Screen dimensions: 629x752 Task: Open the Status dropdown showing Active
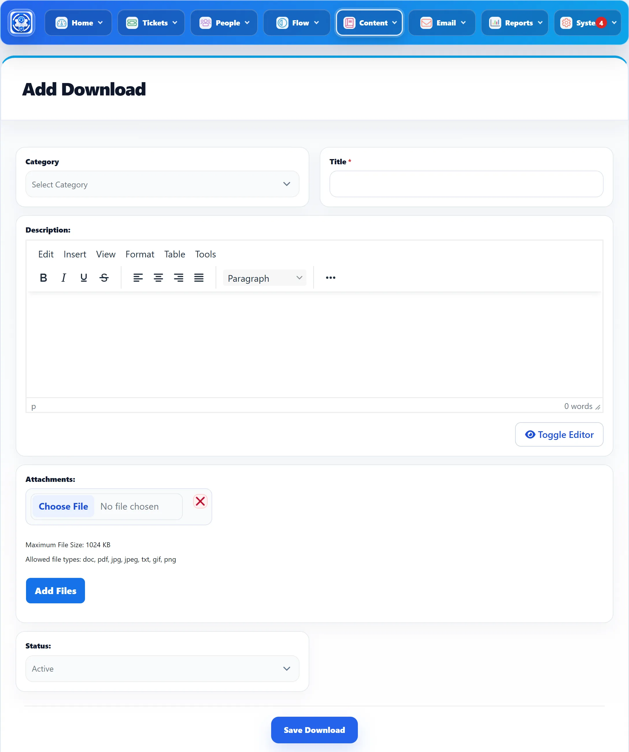[x=162, y=669]
